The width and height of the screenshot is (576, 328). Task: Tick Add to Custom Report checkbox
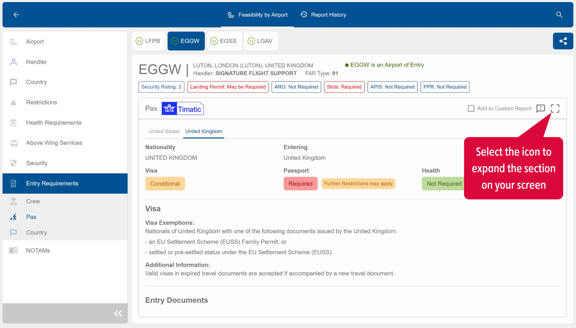pos(471,108)
